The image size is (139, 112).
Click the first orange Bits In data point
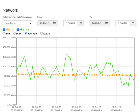pyautogui.click(x=17, y=74)
